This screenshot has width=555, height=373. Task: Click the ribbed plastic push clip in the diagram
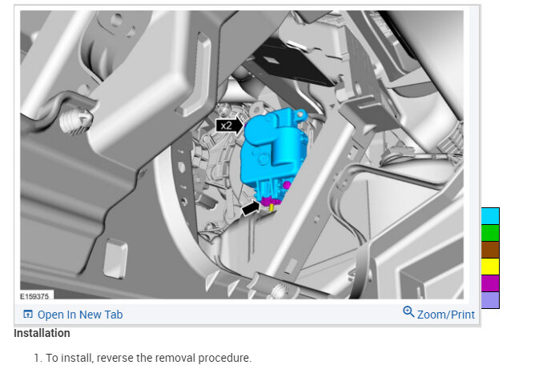76,120
